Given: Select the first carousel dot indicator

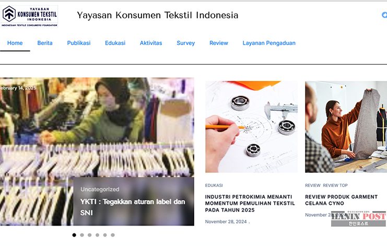Looking at the screenshot, I should pyautogui.click(x=74, y=235).
